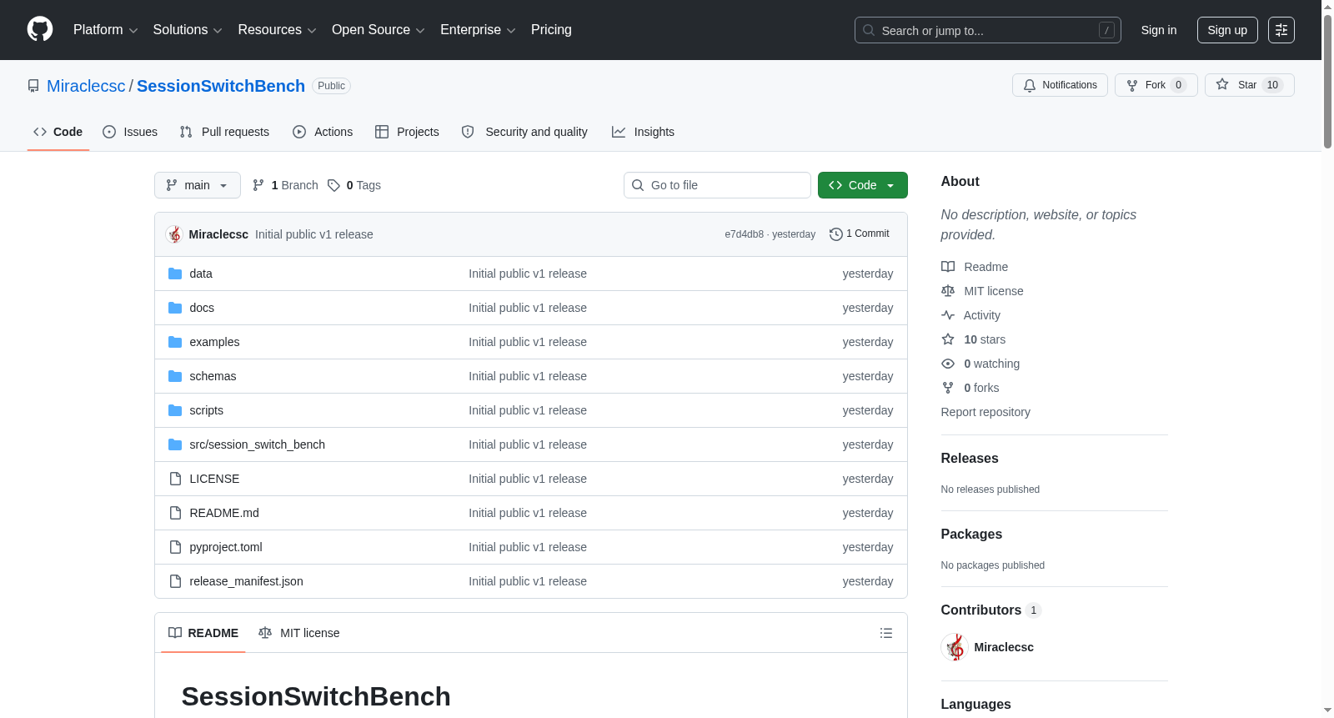Open the 10 stars link in About
Screen dimensions: 1334x718
coord(985,339)
